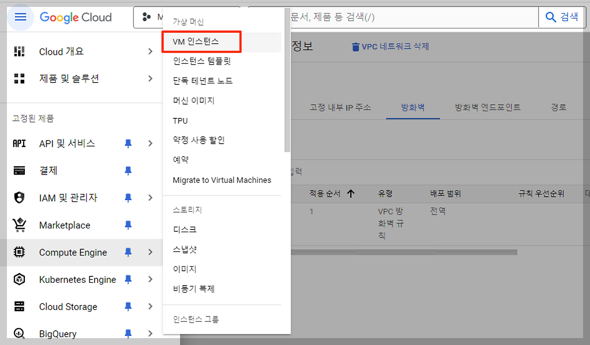Unpin IAM 및 관리자 pin
This screenshot has height=345, width=590.
click(x=128, y=198)
